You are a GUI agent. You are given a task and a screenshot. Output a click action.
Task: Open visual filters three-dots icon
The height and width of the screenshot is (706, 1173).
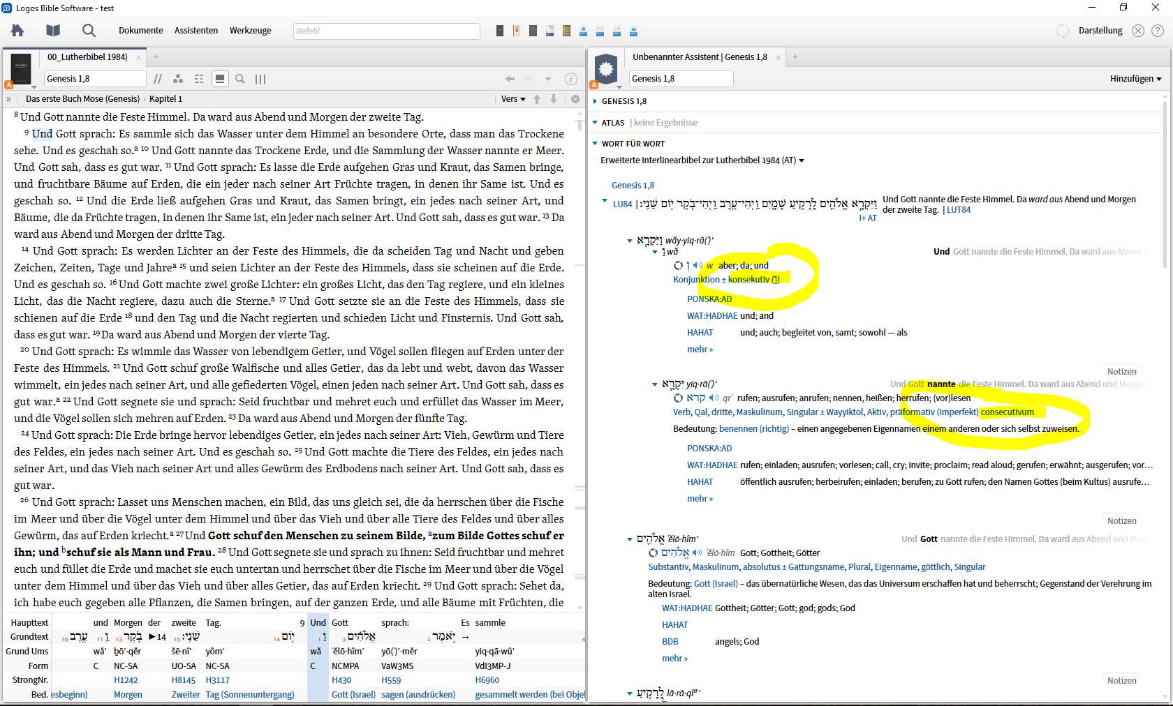pyautogui.click(x=178, y=79)
